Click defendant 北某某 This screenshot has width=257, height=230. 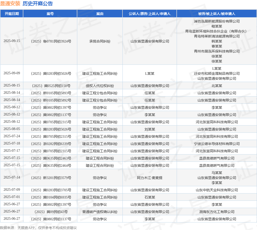coord(217,86)
